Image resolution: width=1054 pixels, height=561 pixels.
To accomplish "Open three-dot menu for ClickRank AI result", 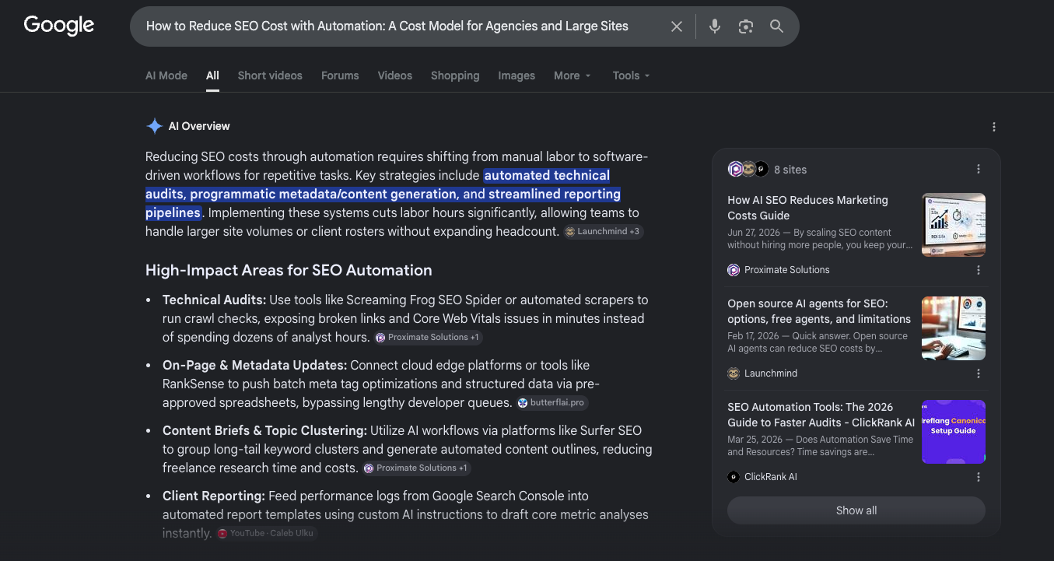I will click(x=979, y=477).
